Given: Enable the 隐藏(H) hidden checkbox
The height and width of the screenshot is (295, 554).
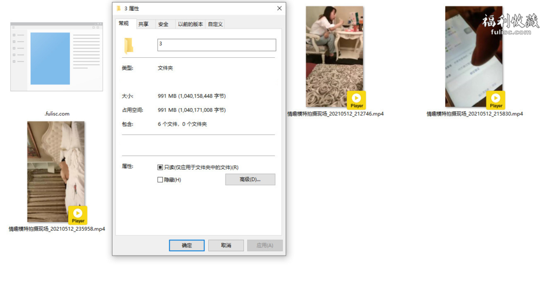Looking at the screenshot, I should click(160, 179).
